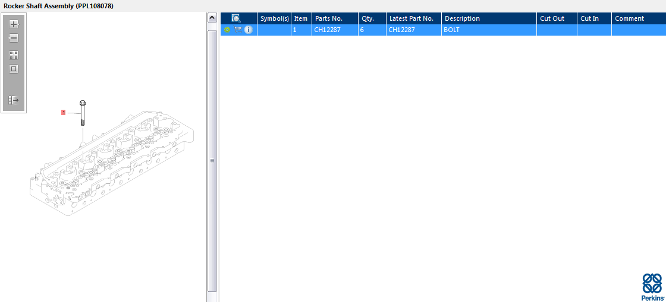Click the four-squares grid view icon
The width and height of the screenshot is (666, 302).
pyautogui.click(x=14, y=55)
